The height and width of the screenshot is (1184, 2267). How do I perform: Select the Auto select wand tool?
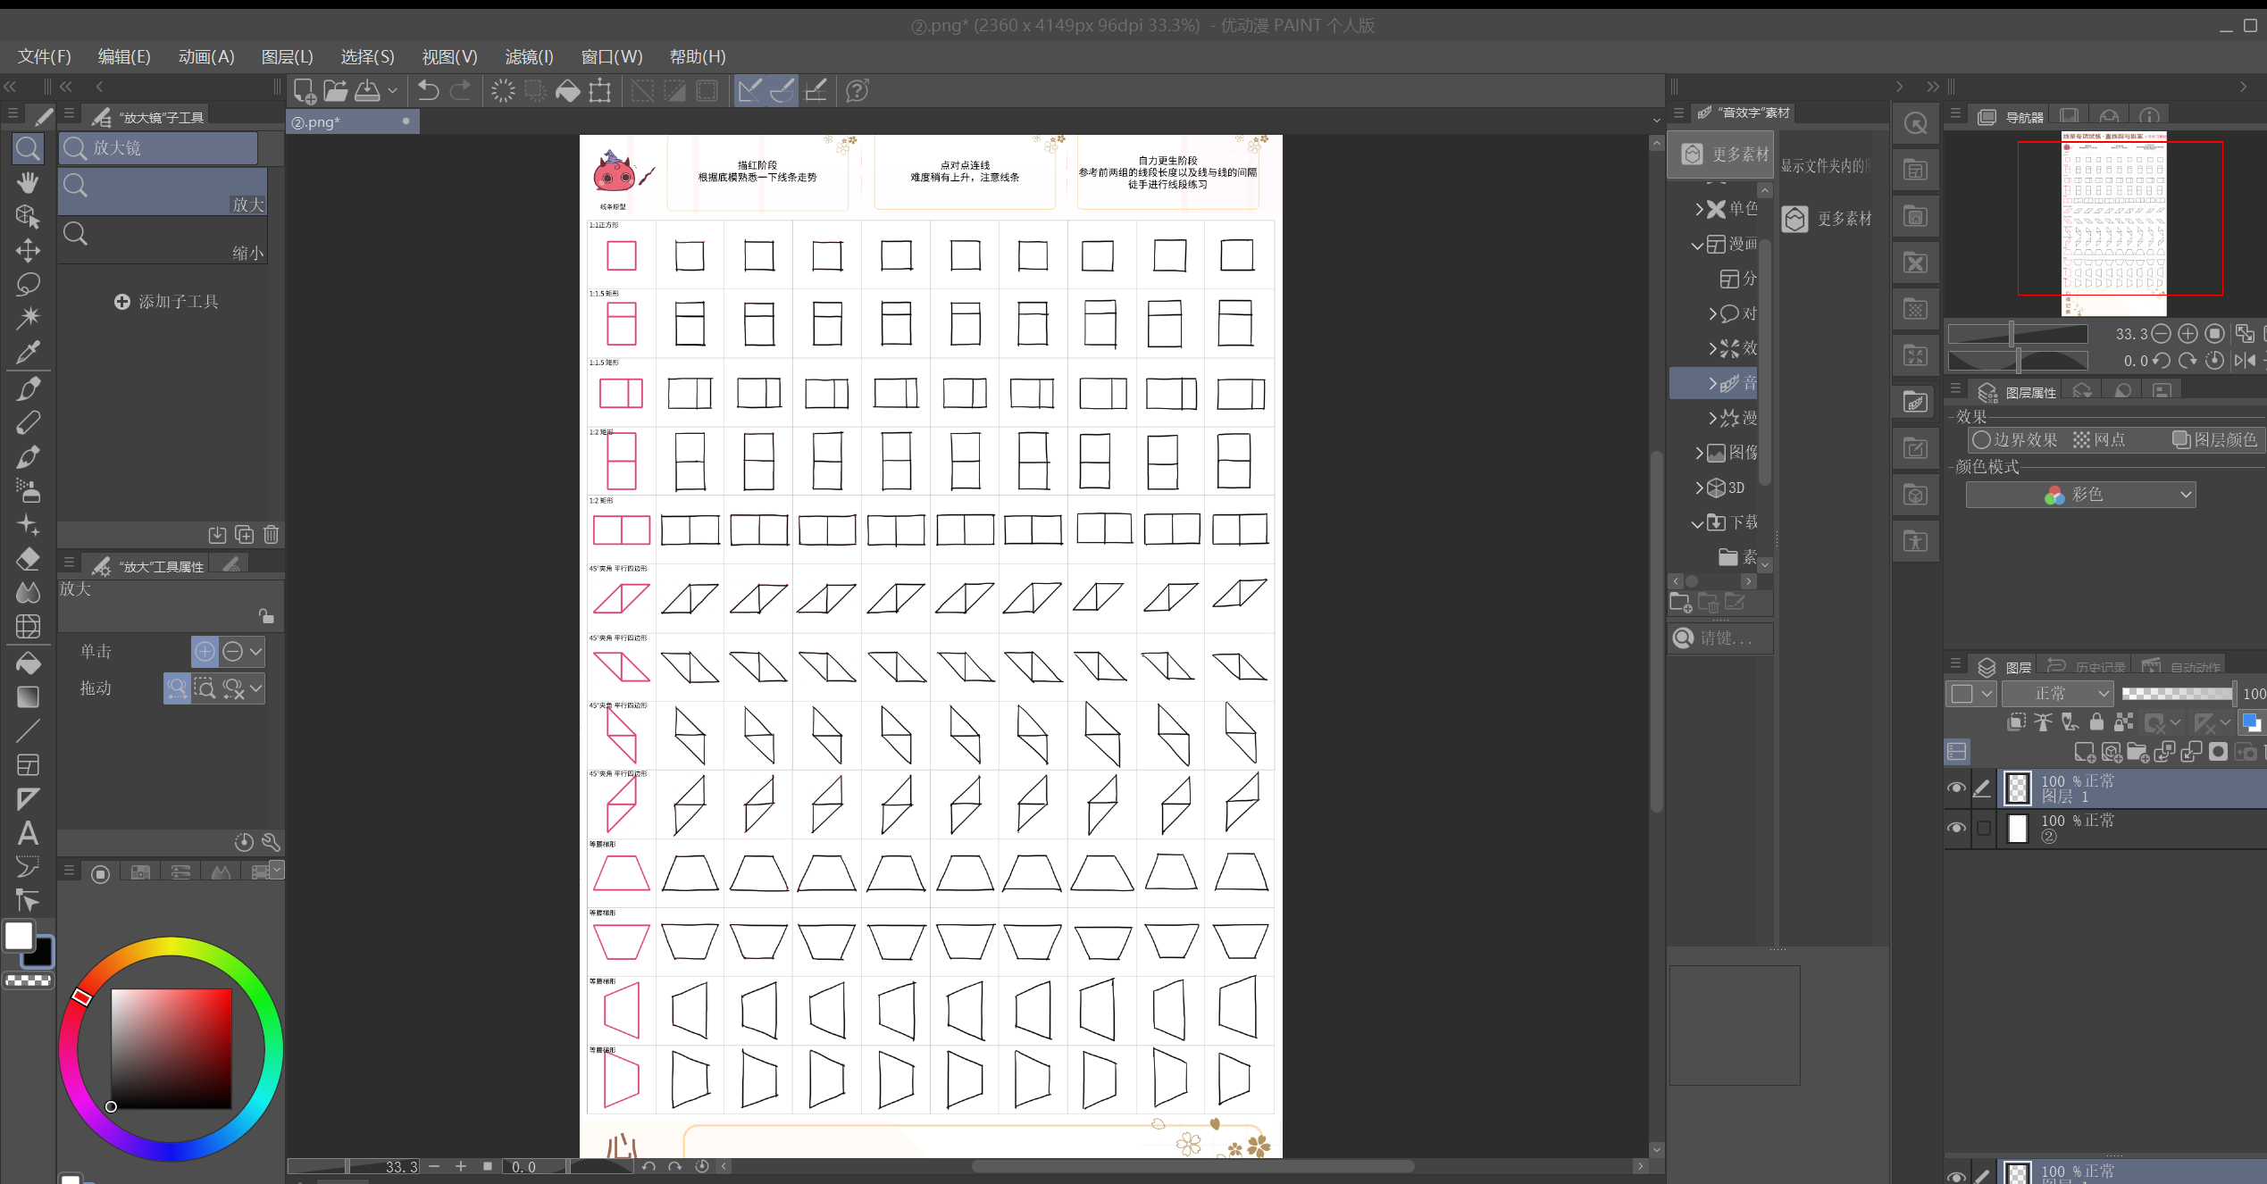click(x=28, y=317)
